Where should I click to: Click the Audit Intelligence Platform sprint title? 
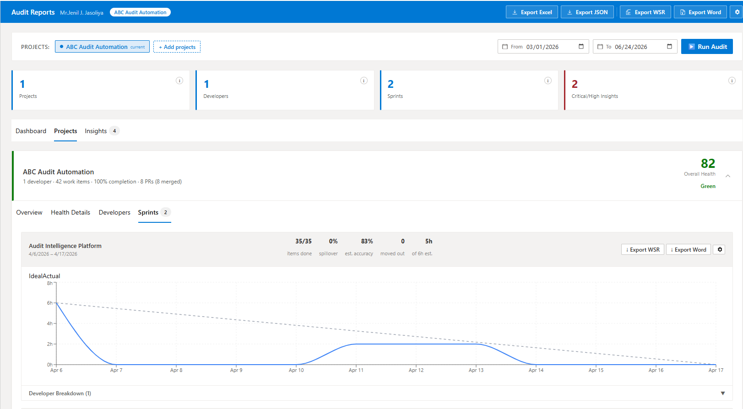65,246
